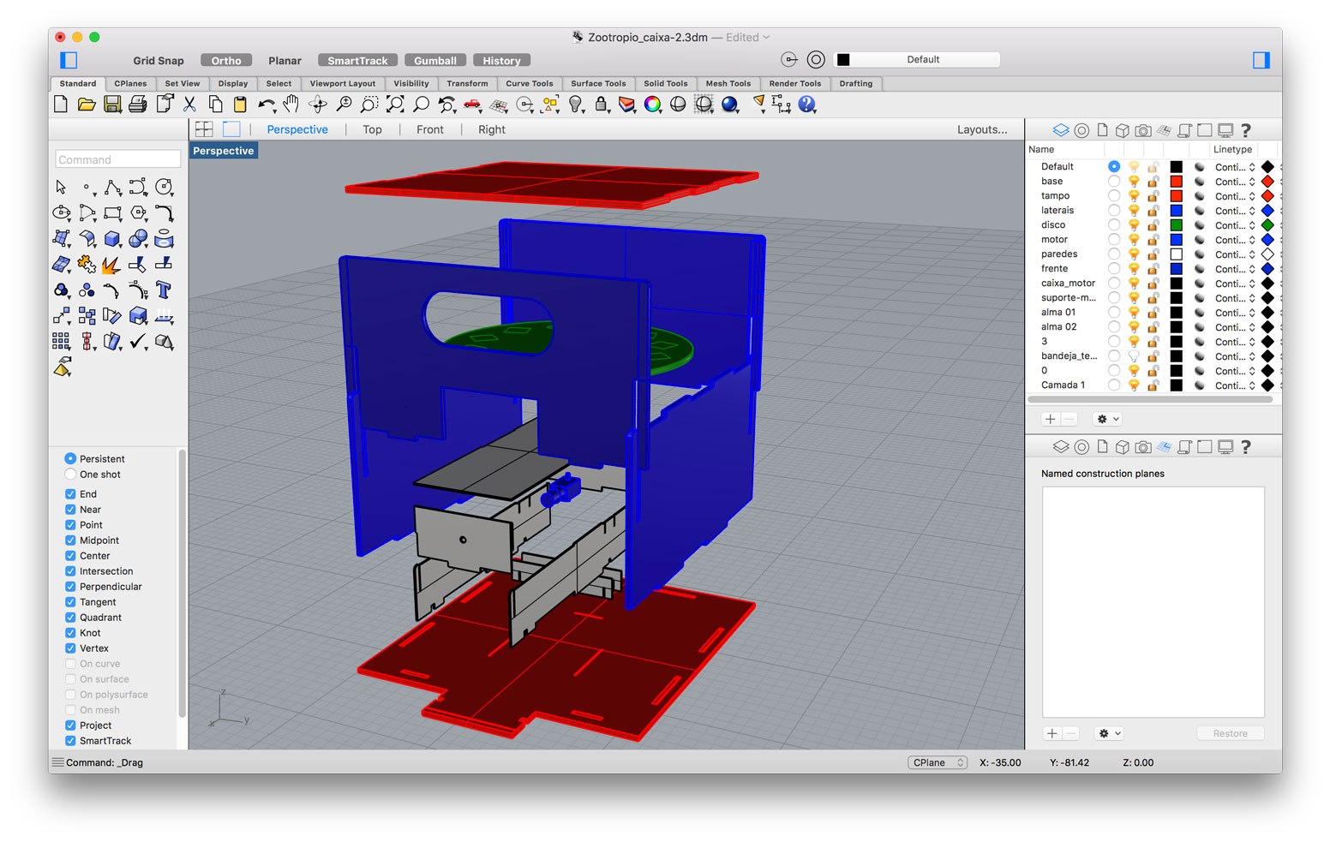This screenshot has height=842, width=1330.
Task: Toggle the Gumball button
Action: 435,60
